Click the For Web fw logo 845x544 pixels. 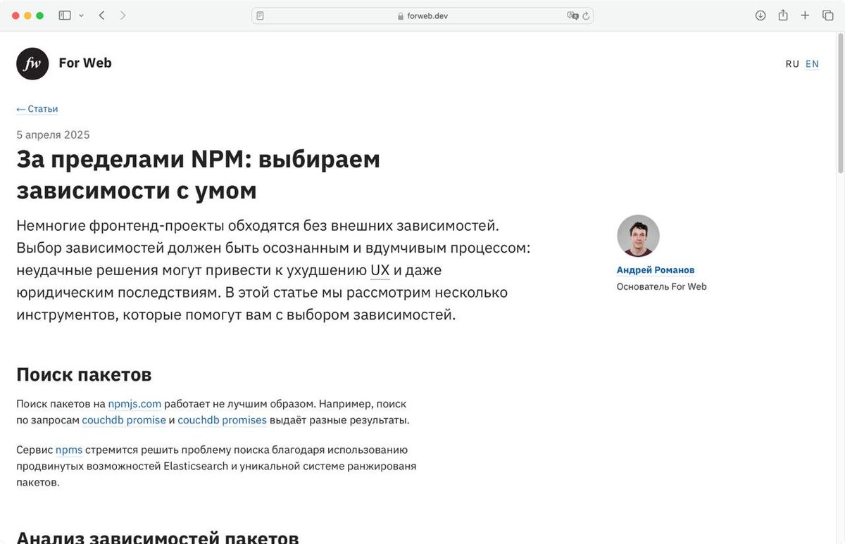(x=32, y=63)
